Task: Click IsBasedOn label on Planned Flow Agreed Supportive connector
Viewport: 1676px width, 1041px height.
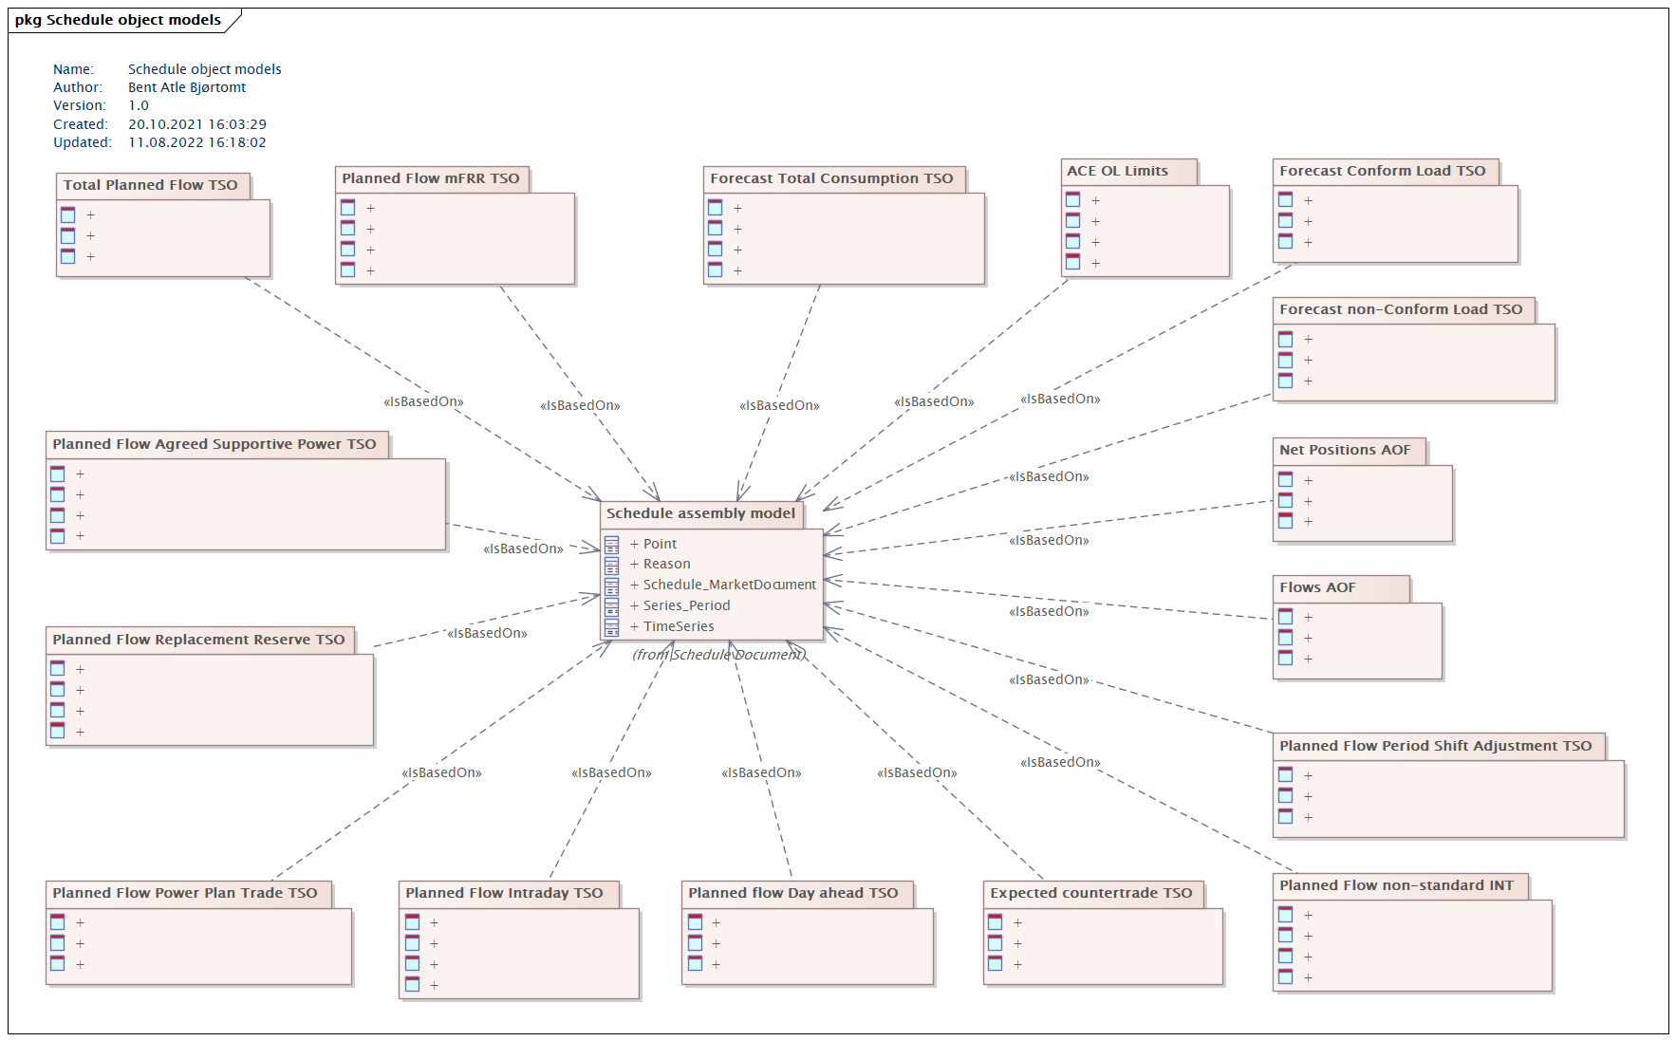Action: [523, 548]
